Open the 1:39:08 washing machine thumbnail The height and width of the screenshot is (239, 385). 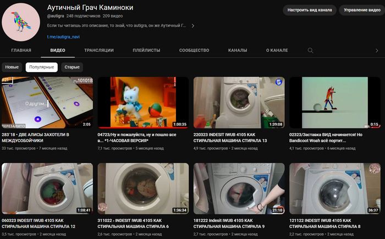[x=239, y=102]
